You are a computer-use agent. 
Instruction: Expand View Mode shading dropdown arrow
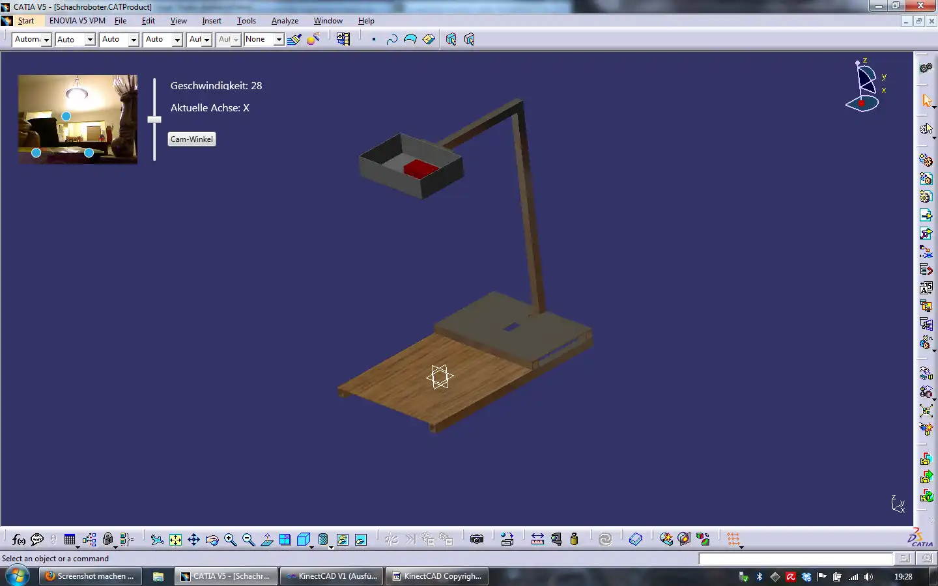click(331, 547)
